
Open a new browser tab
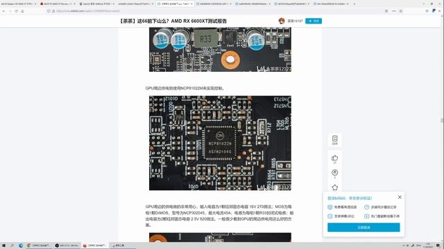click(355, 4)
